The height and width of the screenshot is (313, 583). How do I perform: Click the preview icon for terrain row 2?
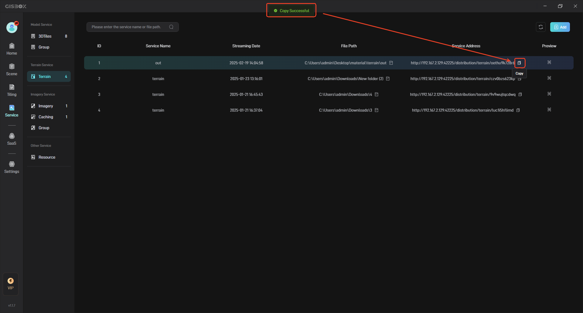[x=549, y=78]
